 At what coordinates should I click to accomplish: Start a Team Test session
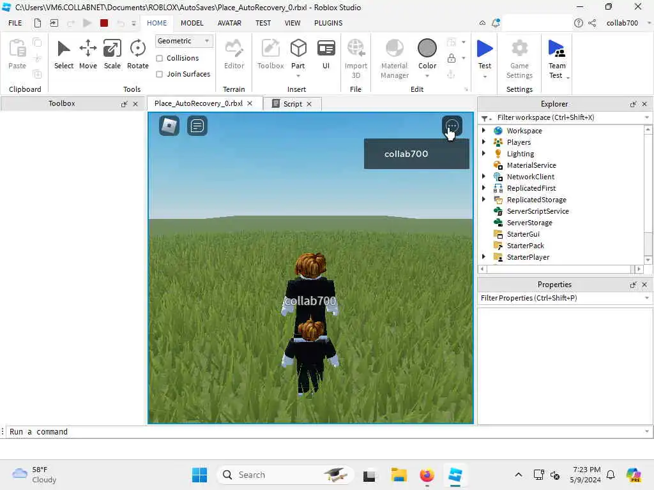557,58
